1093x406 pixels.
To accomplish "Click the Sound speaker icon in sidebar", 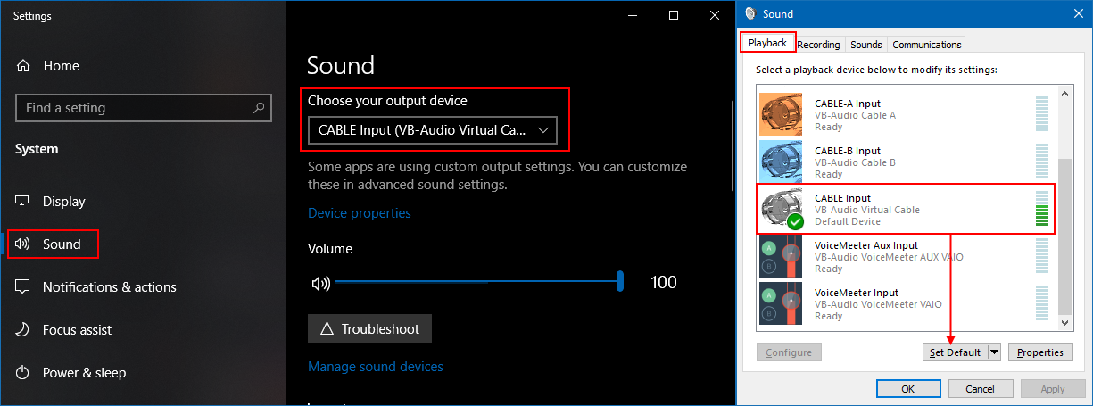I will point(23,244).
